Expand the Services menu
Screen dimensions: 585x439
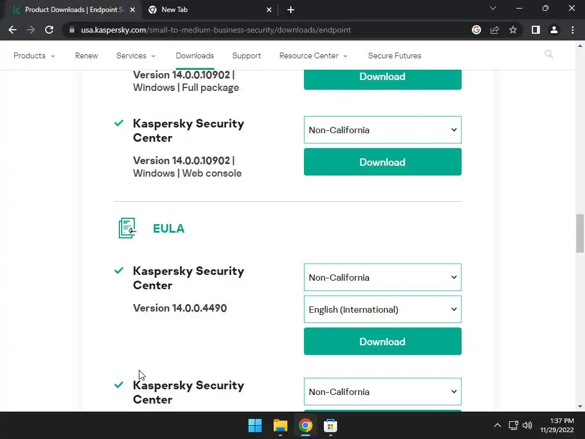(136, 55)
